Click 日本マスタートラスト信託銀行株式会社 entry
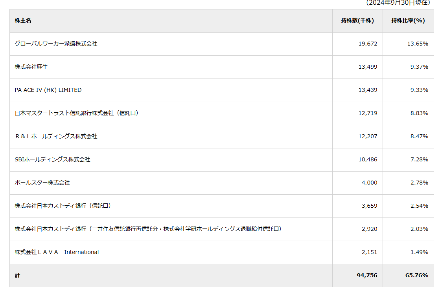Screen dimensions: 440x287 click(x=77, y=113)
